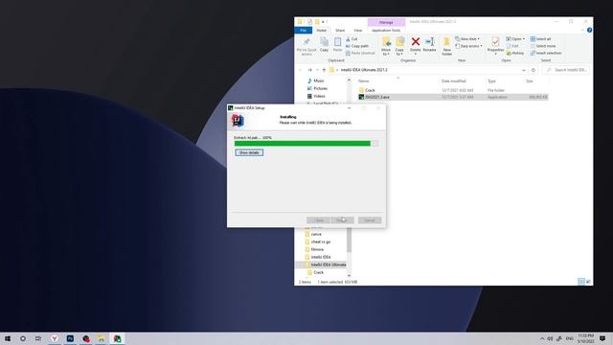Switch to the View ribbon tab
Viewport: 613px width, 345px height.
(357, 30)
